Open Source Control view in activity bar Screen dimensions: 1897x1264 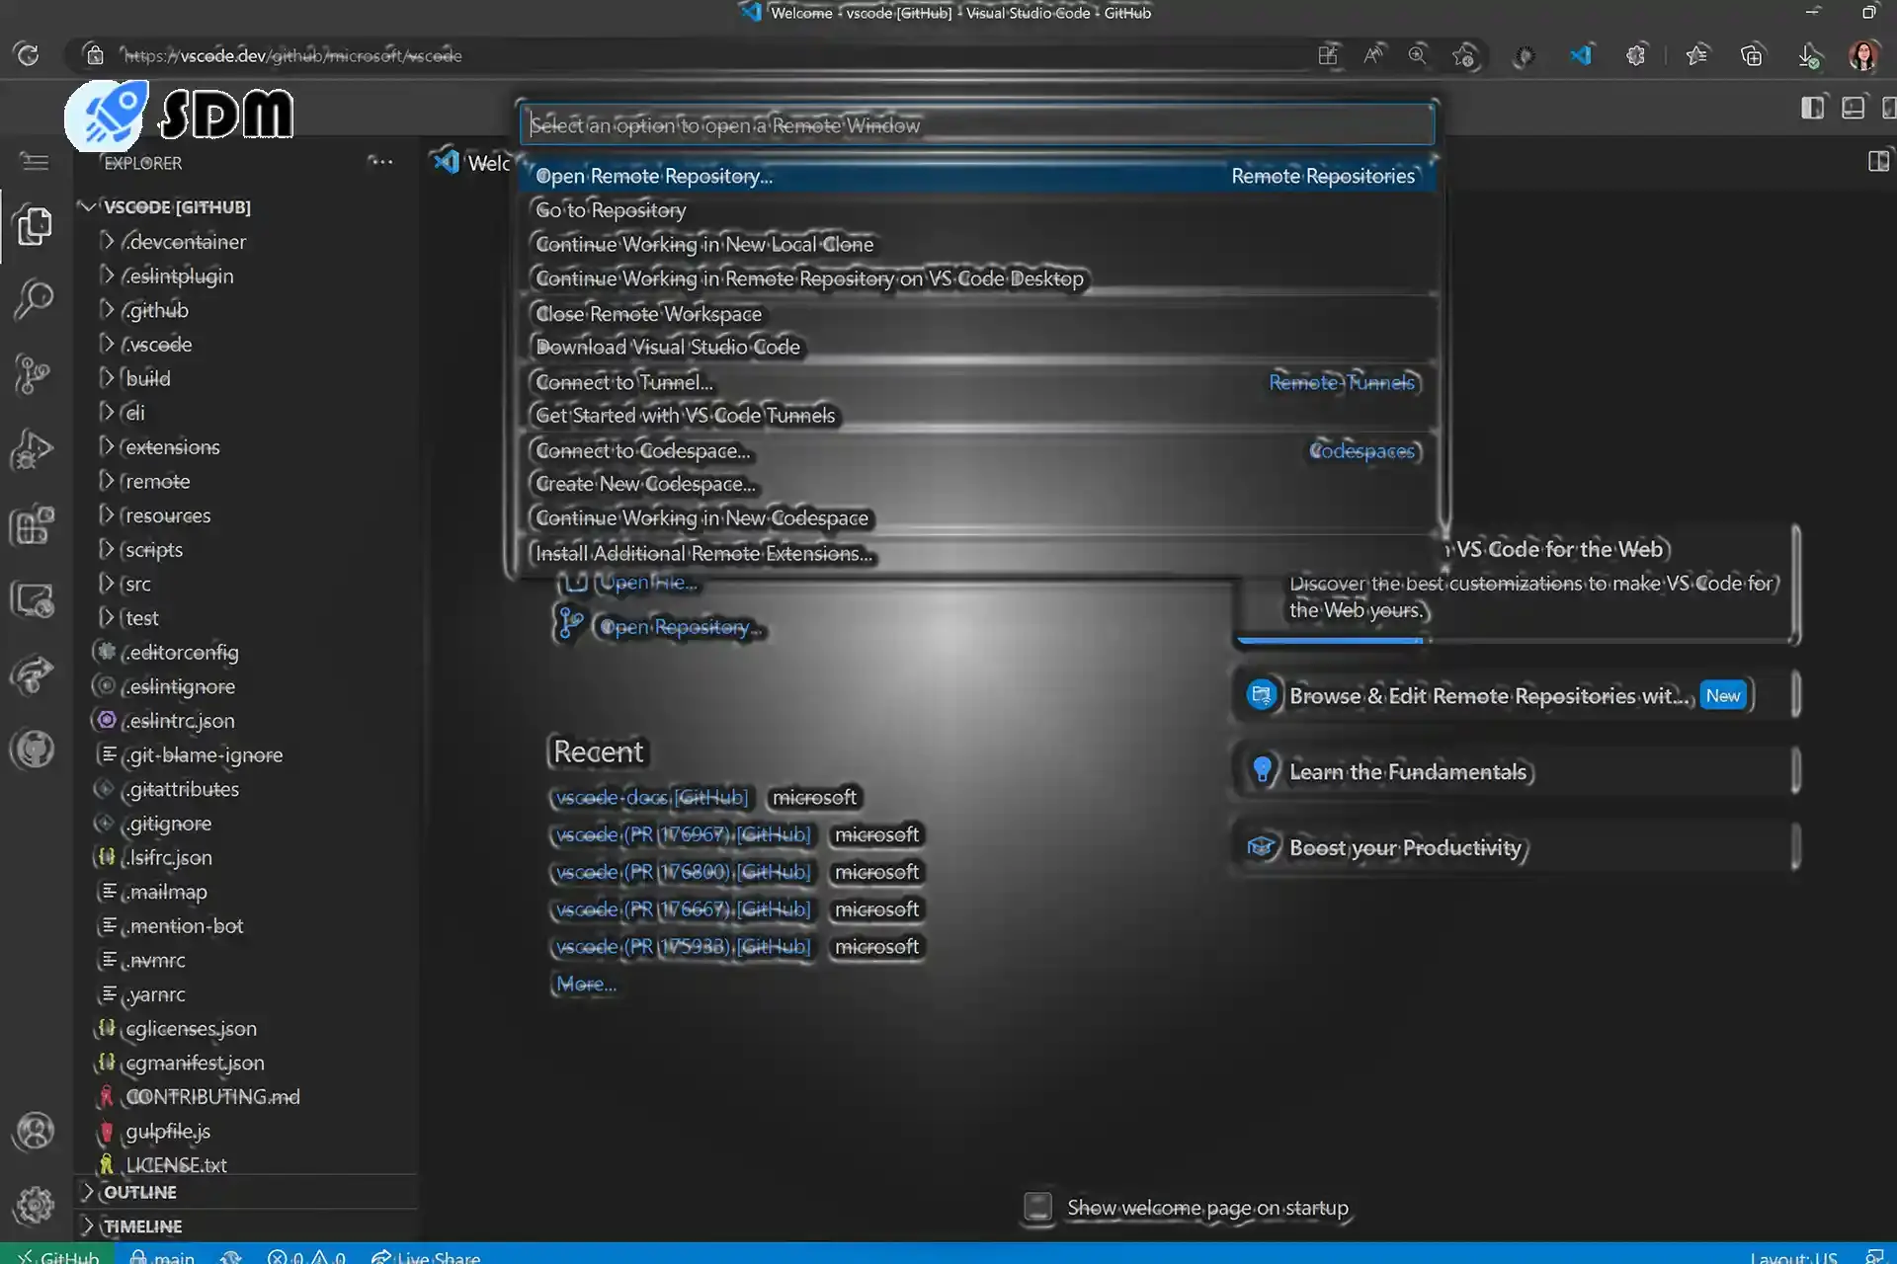(35, 374)
